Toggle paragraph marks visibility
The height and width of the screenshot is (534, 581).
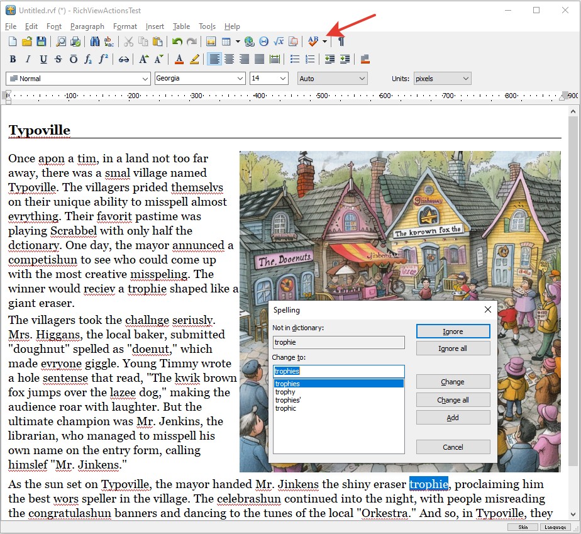[x=341, y=41]
